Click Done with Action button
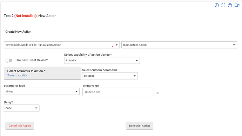 click(x=139, y=126)
